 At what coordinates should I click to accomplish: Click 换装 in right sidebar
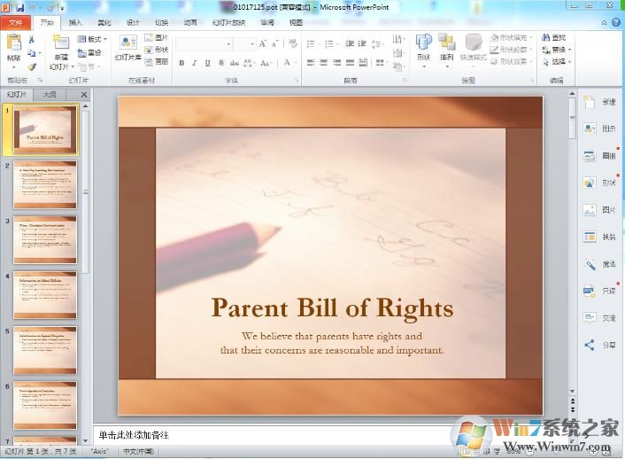coord(599,237)
